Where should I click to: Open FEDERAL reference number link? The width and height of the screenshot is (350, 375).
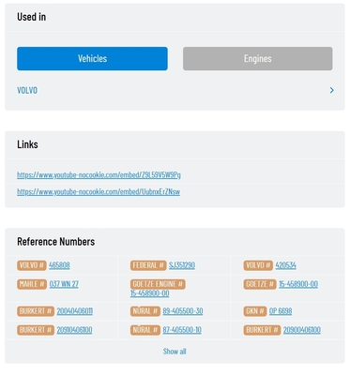(182, 265)
